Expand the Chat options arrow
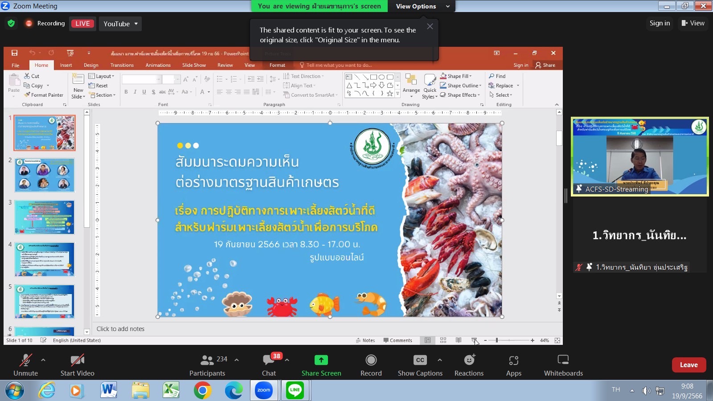The image size is (713, 401). pos(287,360)
